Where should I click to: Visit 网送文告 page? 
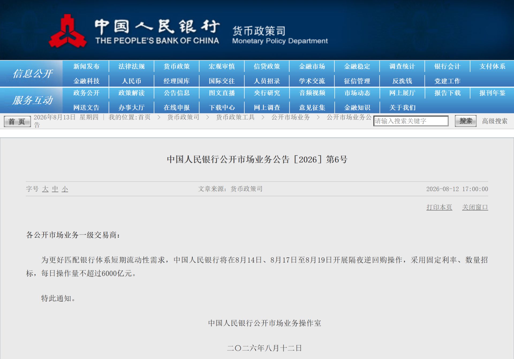point(86,108)
